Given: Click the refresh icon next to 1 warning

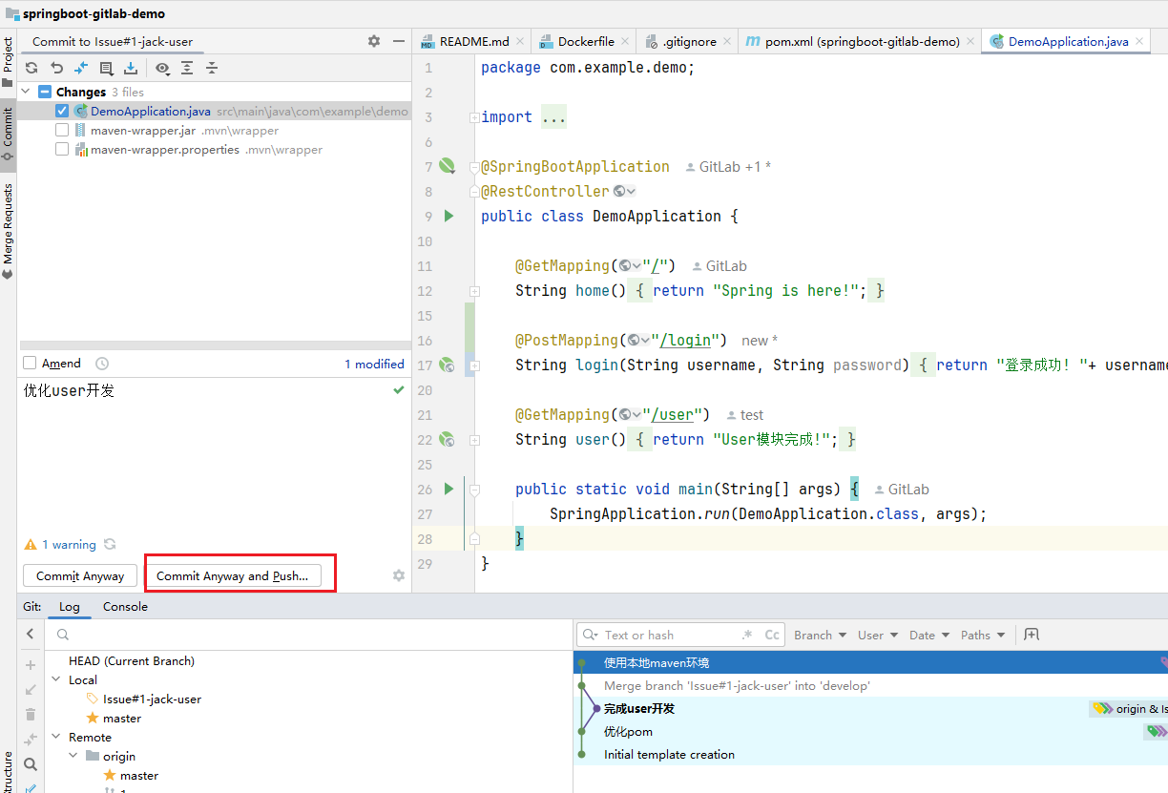Looking at the screenshot, I should [x=110, y=544].
